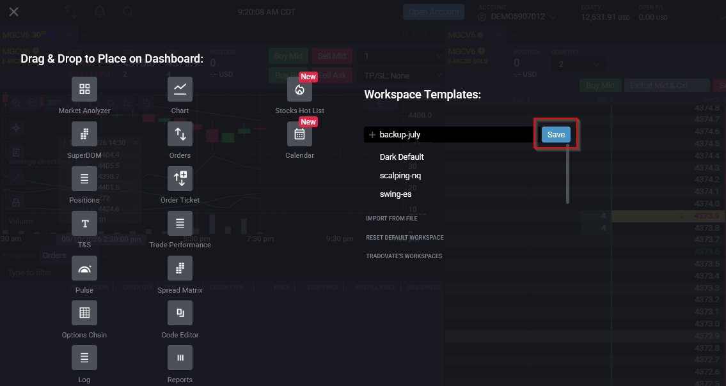Select the Trade Performance module icon
The height and width of the screenshot is (386, 726).
[x=180, y=224]
